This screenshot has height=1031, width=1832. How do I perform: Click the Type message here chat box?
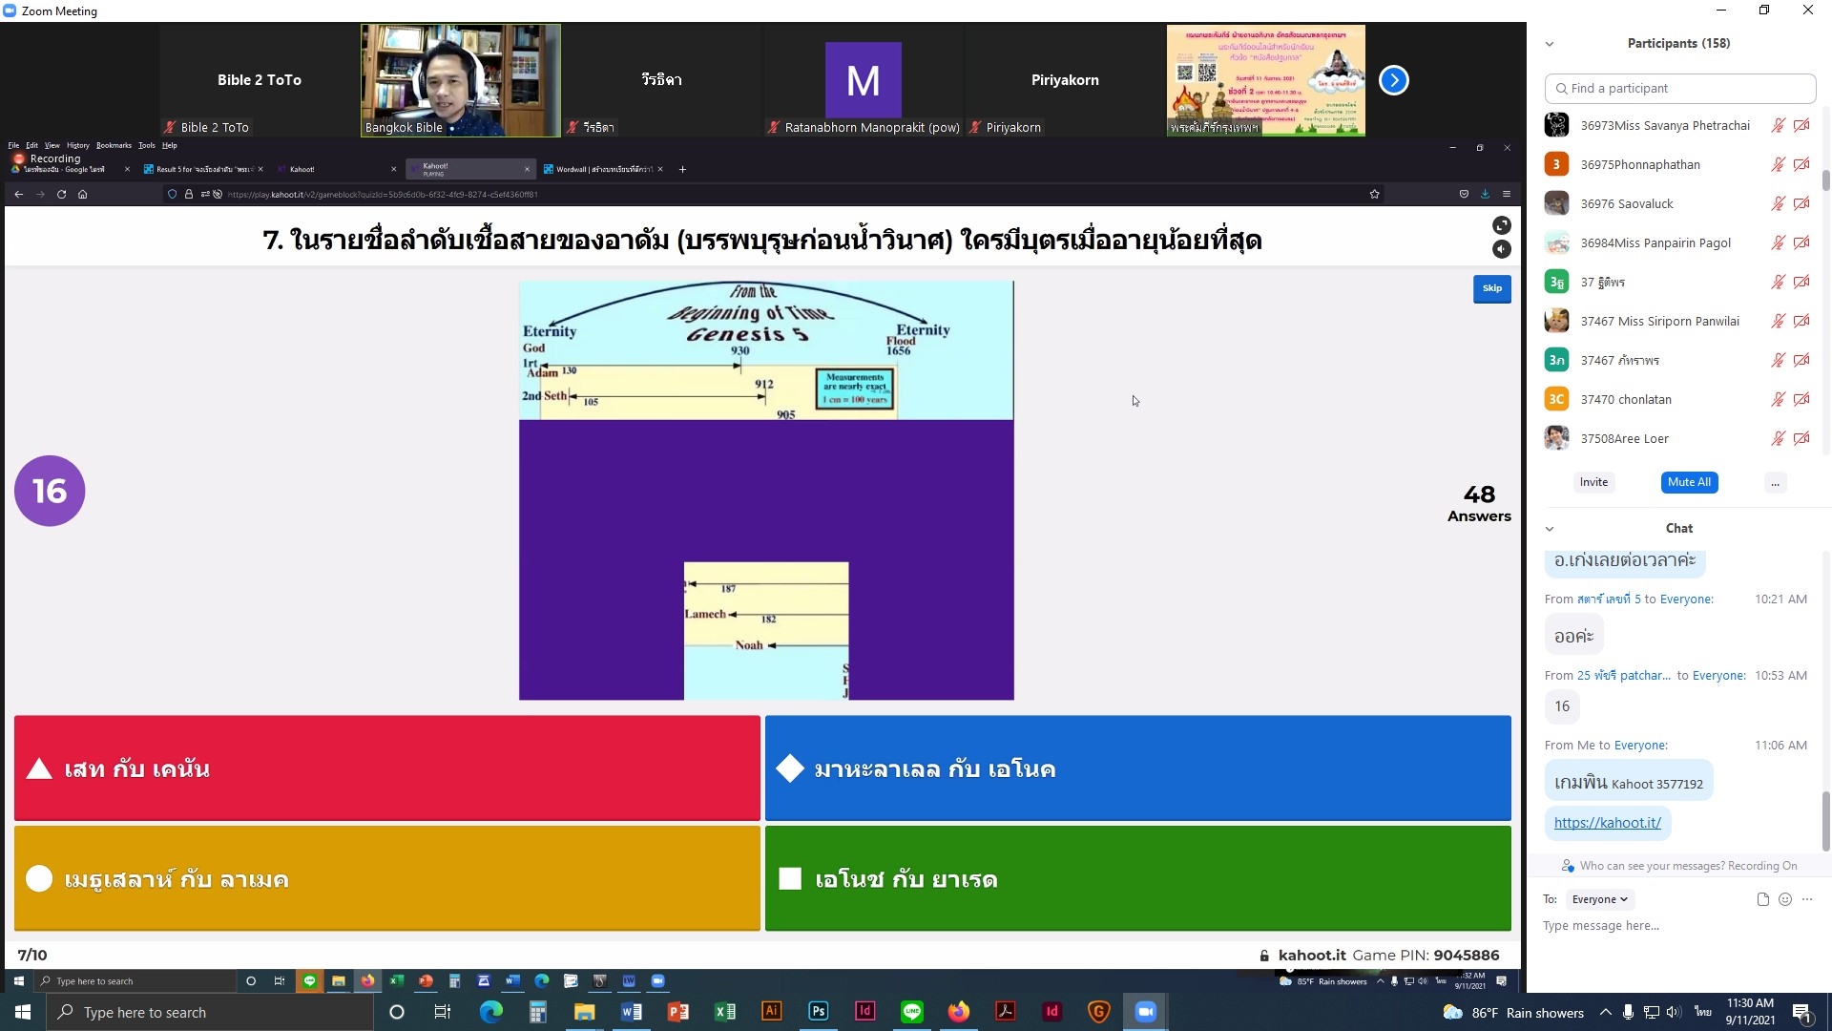[x=1677, y=926]
